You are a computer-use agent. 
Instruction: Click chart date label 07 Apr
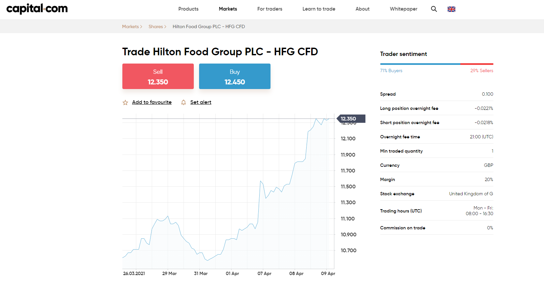pos(265,273)
